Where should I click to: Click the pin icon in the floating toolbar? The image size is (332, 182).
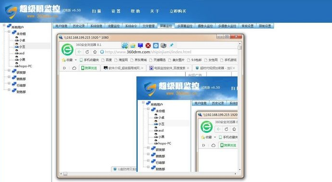click(171, 45)
